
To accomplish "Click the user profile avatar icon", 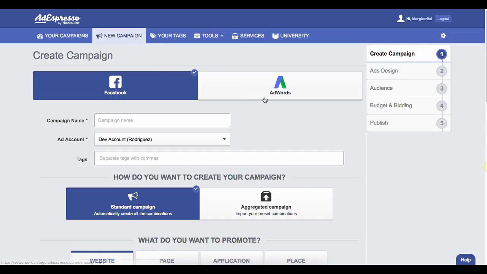I will point(400,19).
